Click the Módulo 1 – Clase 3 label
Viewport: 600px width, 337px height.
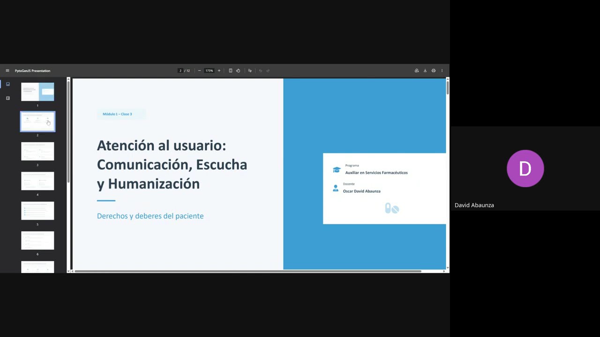tap(117, 114)
